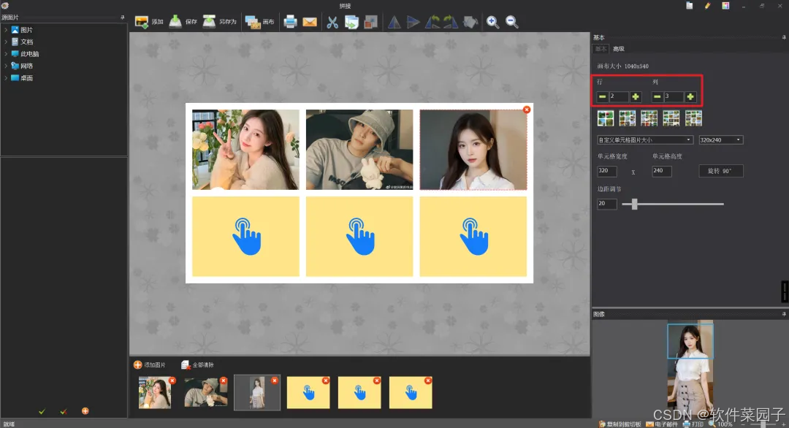The height and width of the screenshot is (428, 789).
Task: Click the 另存为 (Save As) toolbar button
Action: [x=219, y=22]
